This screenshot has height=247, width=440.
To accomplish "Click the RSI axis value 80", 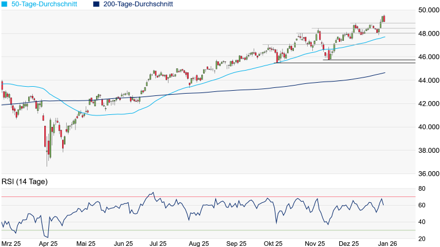I will (422, 188).
